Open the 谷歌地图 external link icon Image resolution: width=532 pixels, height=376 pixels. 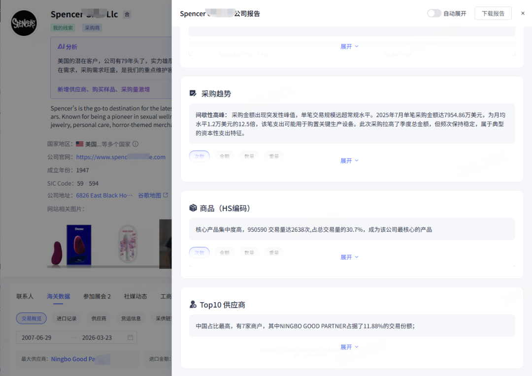click(166, 195)
